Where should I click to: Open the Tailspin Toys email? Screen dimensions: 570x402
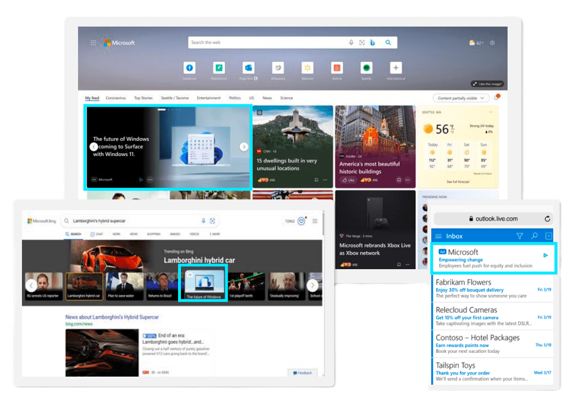492,371
